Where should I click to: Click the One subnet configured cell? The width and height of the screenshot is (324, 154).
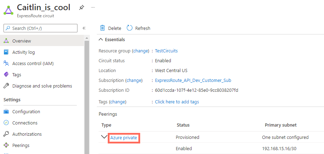coord(285,137)
